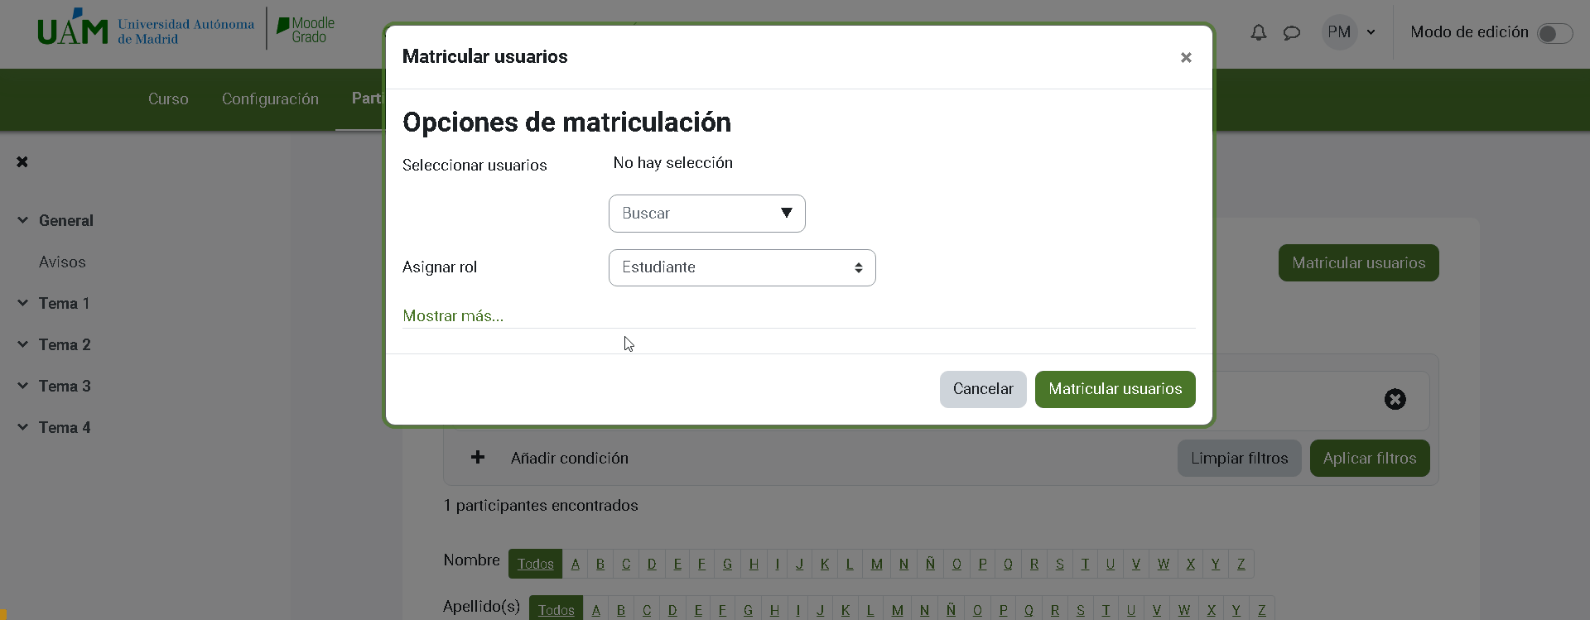Collapse Tema 4 section chevron
The image size is (1590, 620).
[22, 427]
